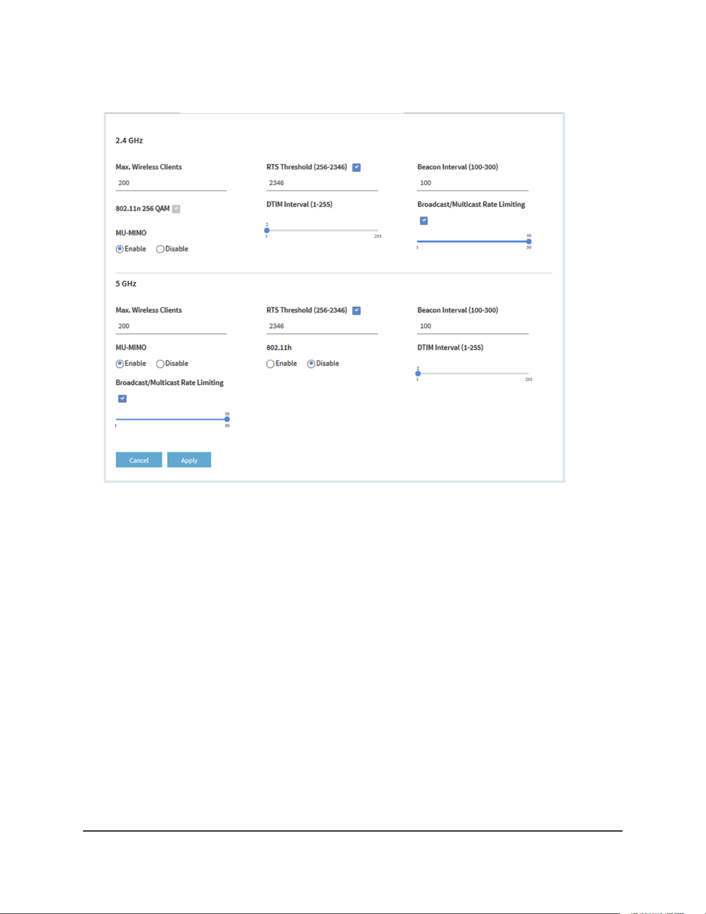Click 2.4 GHz rate limiting slider handle
The height and width of the screenshot is (914, 706).
tap(529, 241)
